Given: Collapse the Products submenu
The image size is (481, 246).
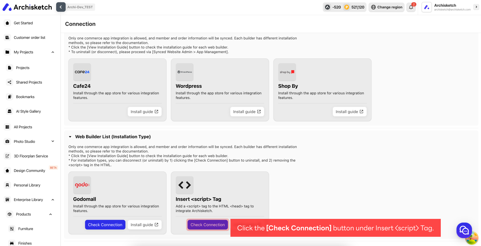Looking at the screenshot, I should pyautogui.click(x=51, y=214).
